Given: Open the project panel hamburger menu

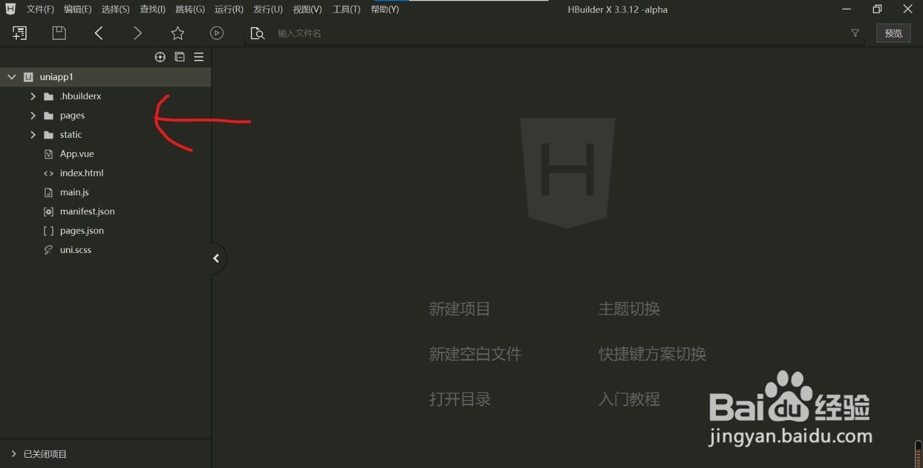Looking at the screenshot, I should pyautogui.click(x=199, y=57).
